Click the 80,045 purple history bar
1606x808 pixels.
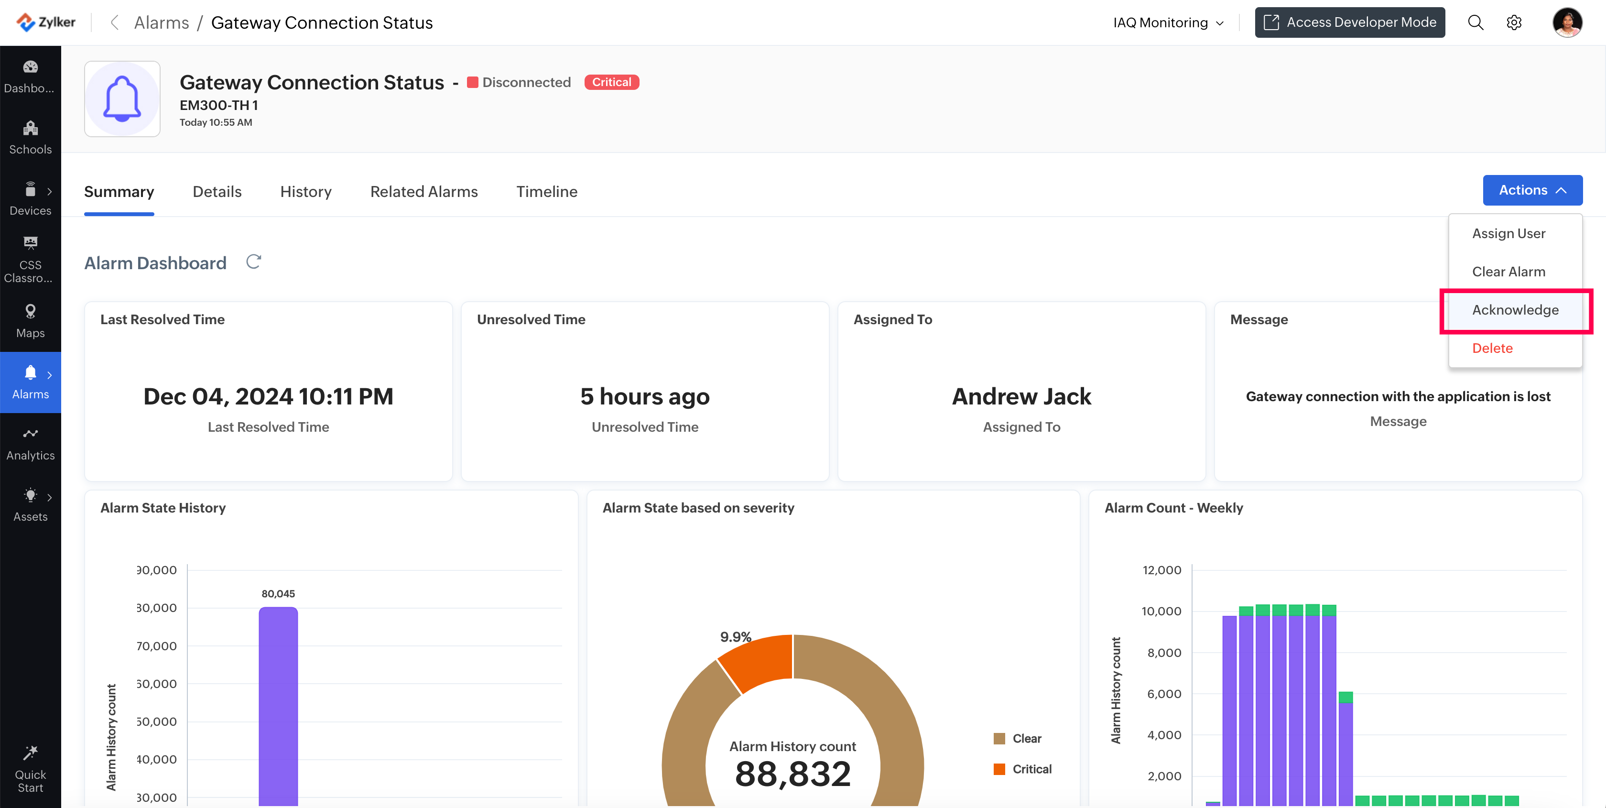278,705
